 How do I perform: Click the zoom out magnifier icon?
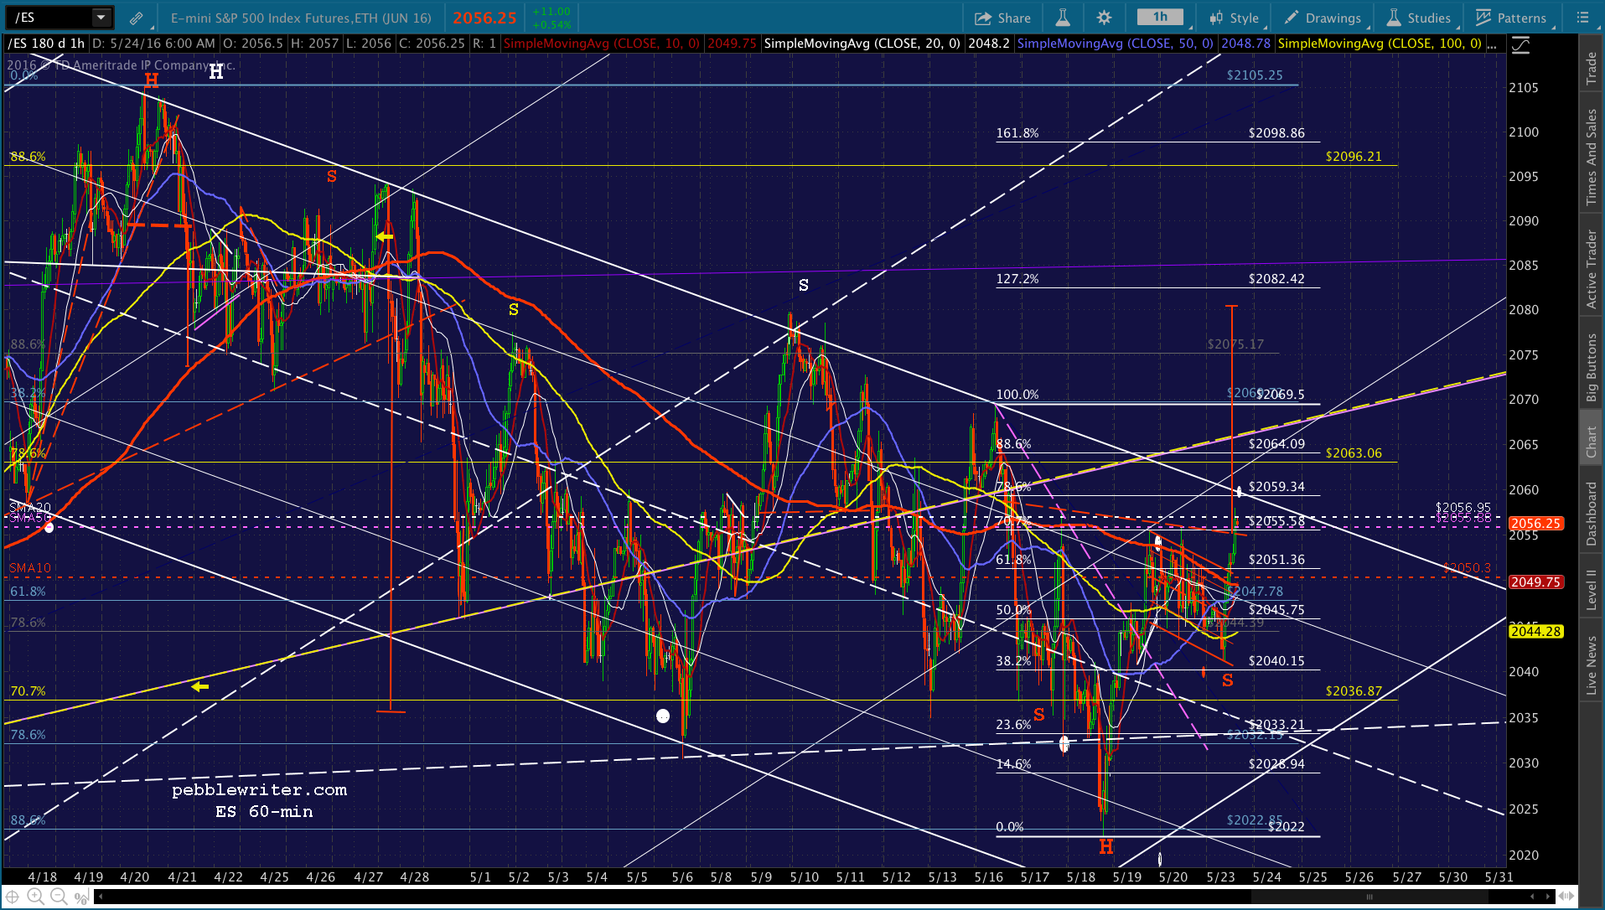tap(58, 897)
